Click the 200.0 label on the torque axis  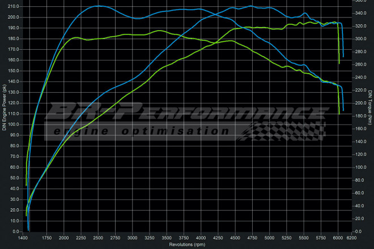361,104
